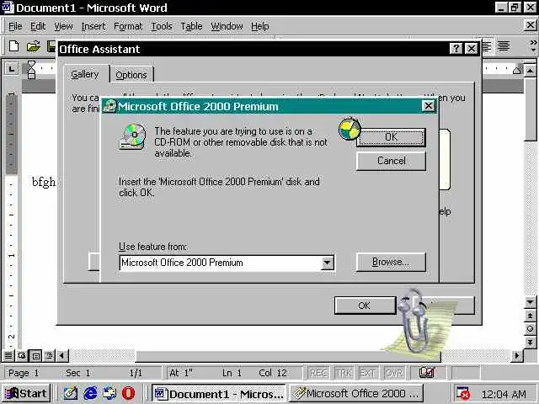Jump to next page via double-arrow
Screen dimensions: 539x404
tap(530, 342)
